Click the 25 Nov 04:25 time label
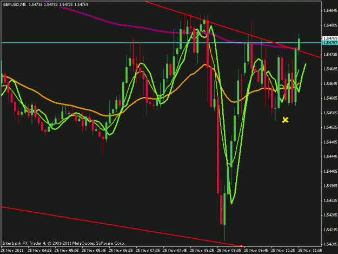This screenshot has width=338, height=254. [x=40, y=251]
